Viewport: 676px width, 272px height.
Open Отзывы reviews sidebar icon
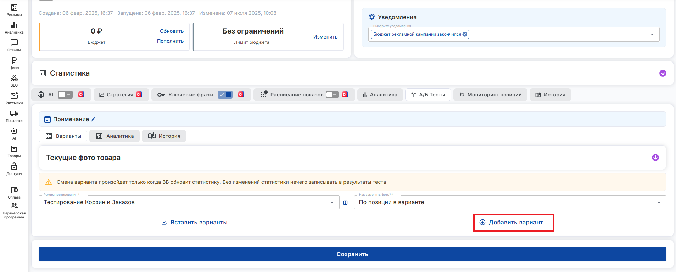click(14, 45)
